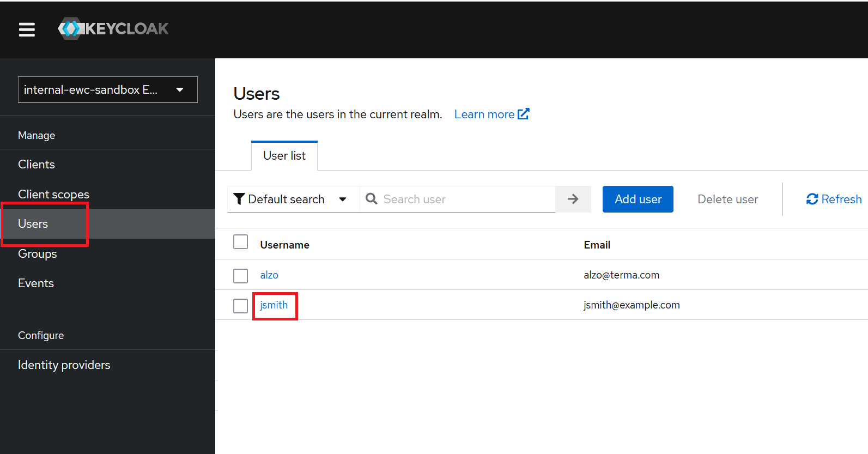
Task: Submit search with the arrow button
Action: click(573, 199)
